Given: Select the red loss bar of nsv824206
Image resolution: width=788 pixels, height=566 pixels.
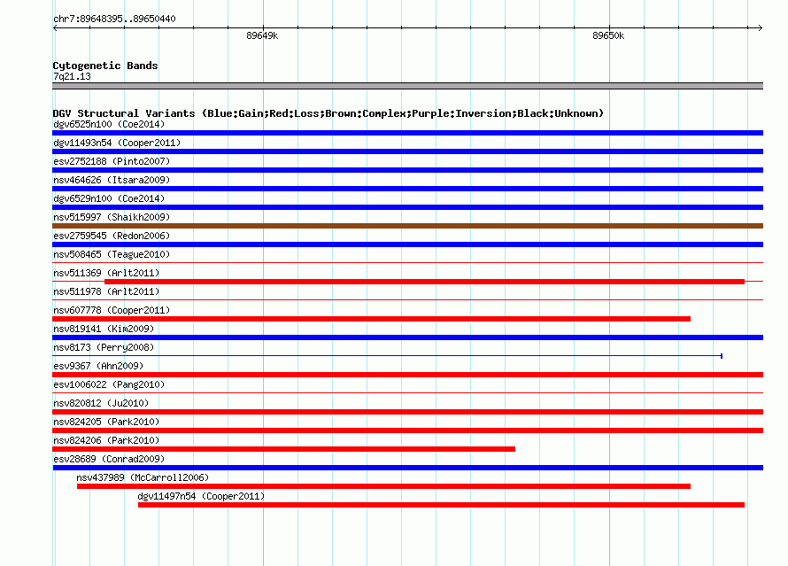Looking at the screenshot, I should (x=284, y=449).
